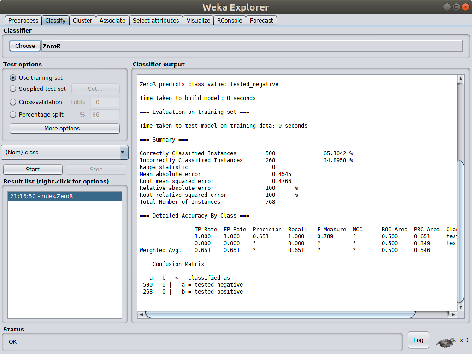Click the Total Number of Instances line
The height and width of the screenshot is (354, 472).
coord(207,202)
